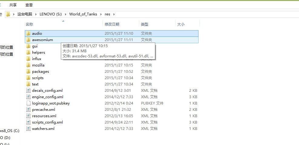Click the 2012/3/13 16:05 date cell
The width and height of the screenshot is (299, 145).
[119, 116]
